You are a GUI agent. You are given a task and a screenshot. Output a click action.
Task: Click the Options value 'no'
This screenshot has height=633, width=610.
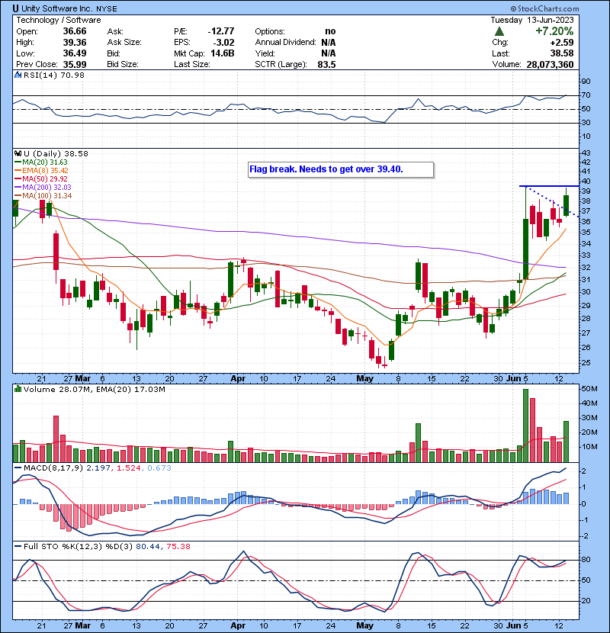(330, 31)
